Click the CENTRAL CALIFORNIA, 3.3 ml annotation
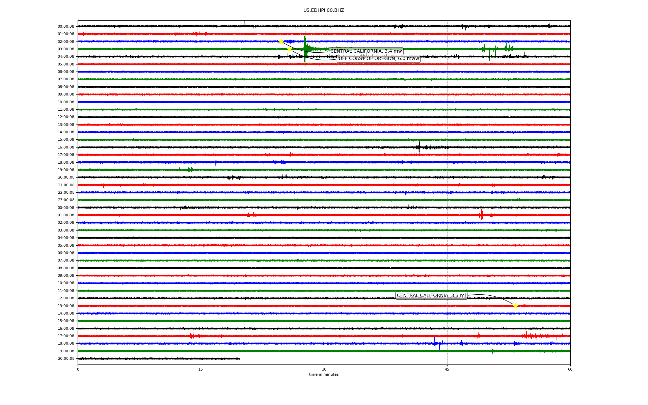Screen dimensions: 648x405 point(431,296)
